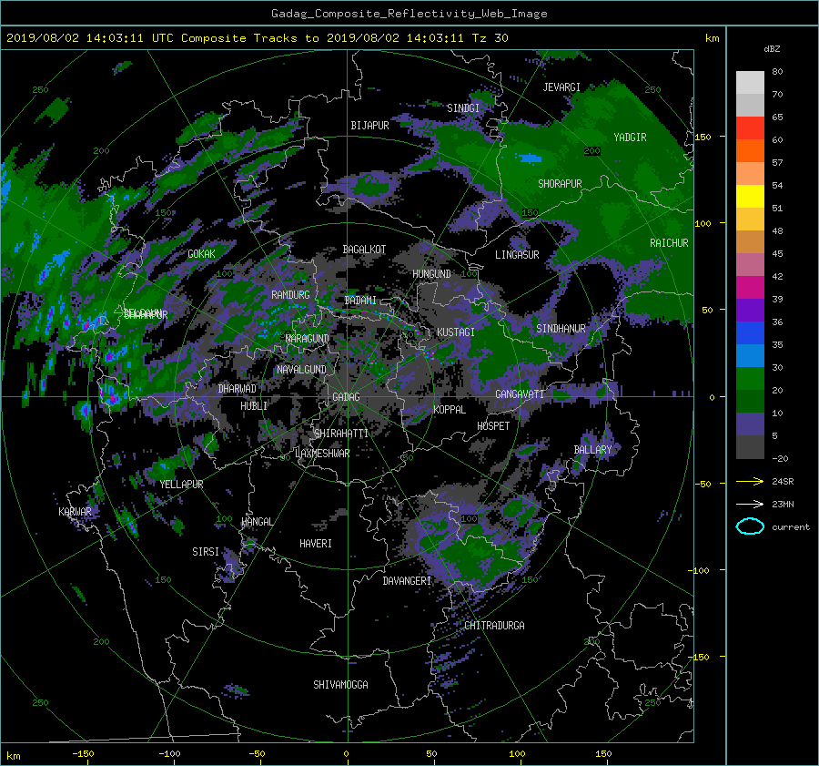The width and height of the screenshot is (819, 766).
Task: Click the cyan current ellipse legend icon
Action: [750, 526]
